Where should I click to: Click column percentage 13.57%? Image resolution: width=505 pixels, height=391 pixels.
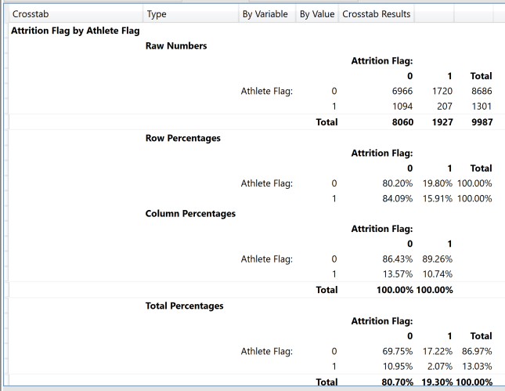pyautogui.click(x=398, y=274)
